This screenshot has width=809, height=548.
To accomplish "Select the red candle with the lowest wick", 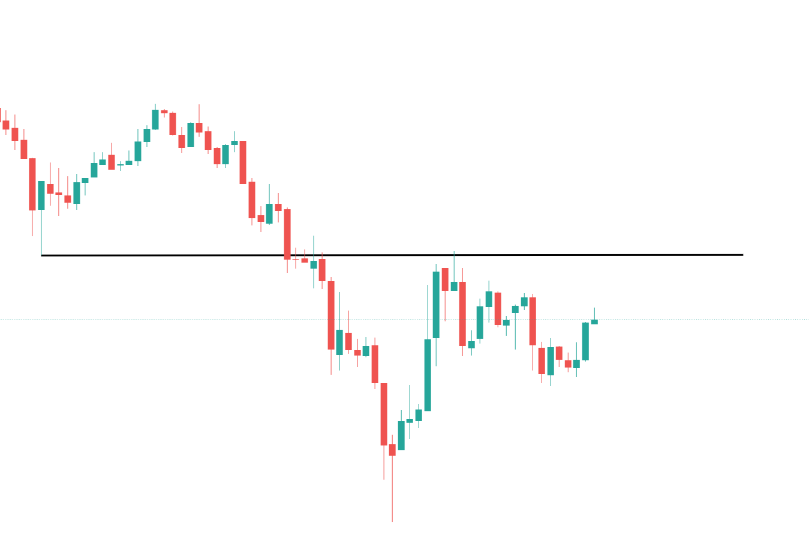I will [392, 450].
